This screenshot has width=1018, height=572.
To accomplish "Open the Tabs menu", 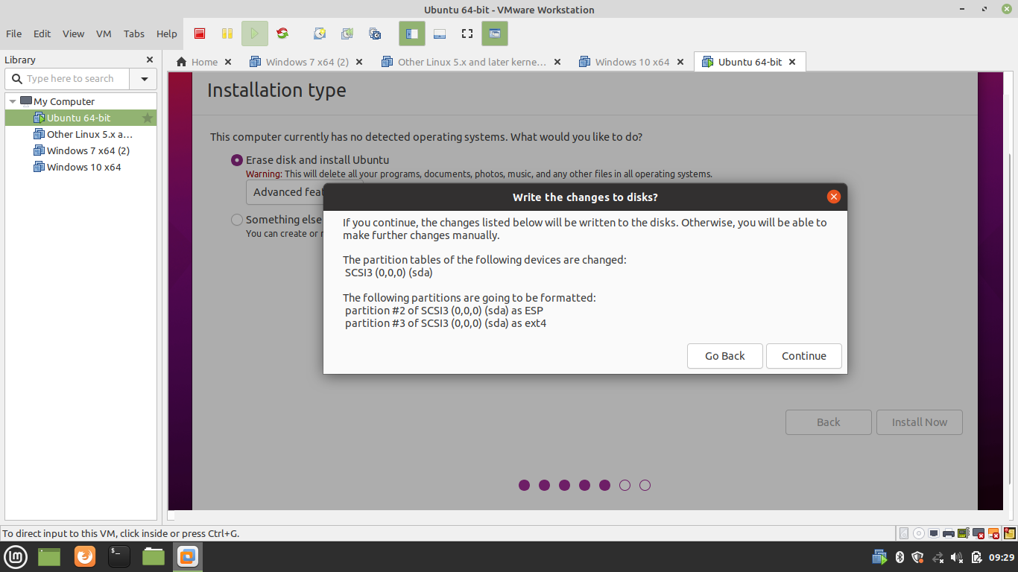I will tap(134, 34).
